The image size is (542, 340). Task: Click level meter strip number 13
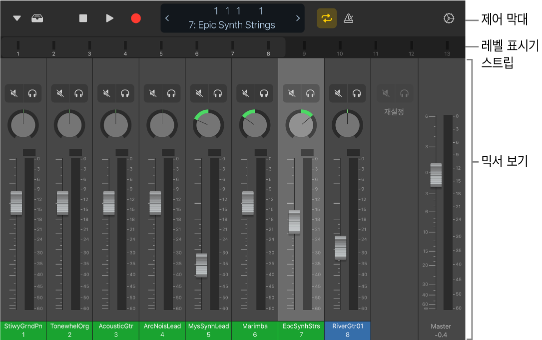pos(447,48)
